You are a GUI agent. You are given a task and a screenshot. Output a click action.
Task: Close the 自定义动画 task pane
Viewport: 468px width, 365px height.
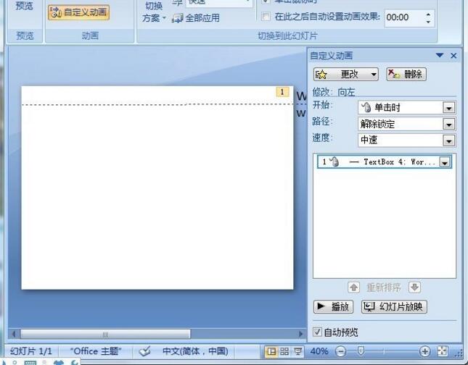click(453, 56)
